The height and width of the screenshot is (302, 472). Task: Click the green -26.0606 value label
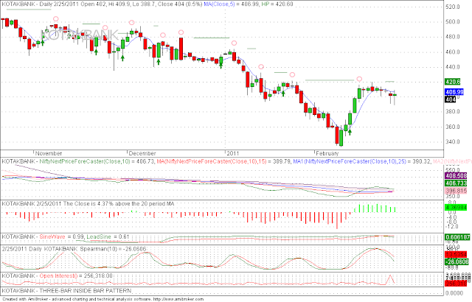click(x=457, y=262)
